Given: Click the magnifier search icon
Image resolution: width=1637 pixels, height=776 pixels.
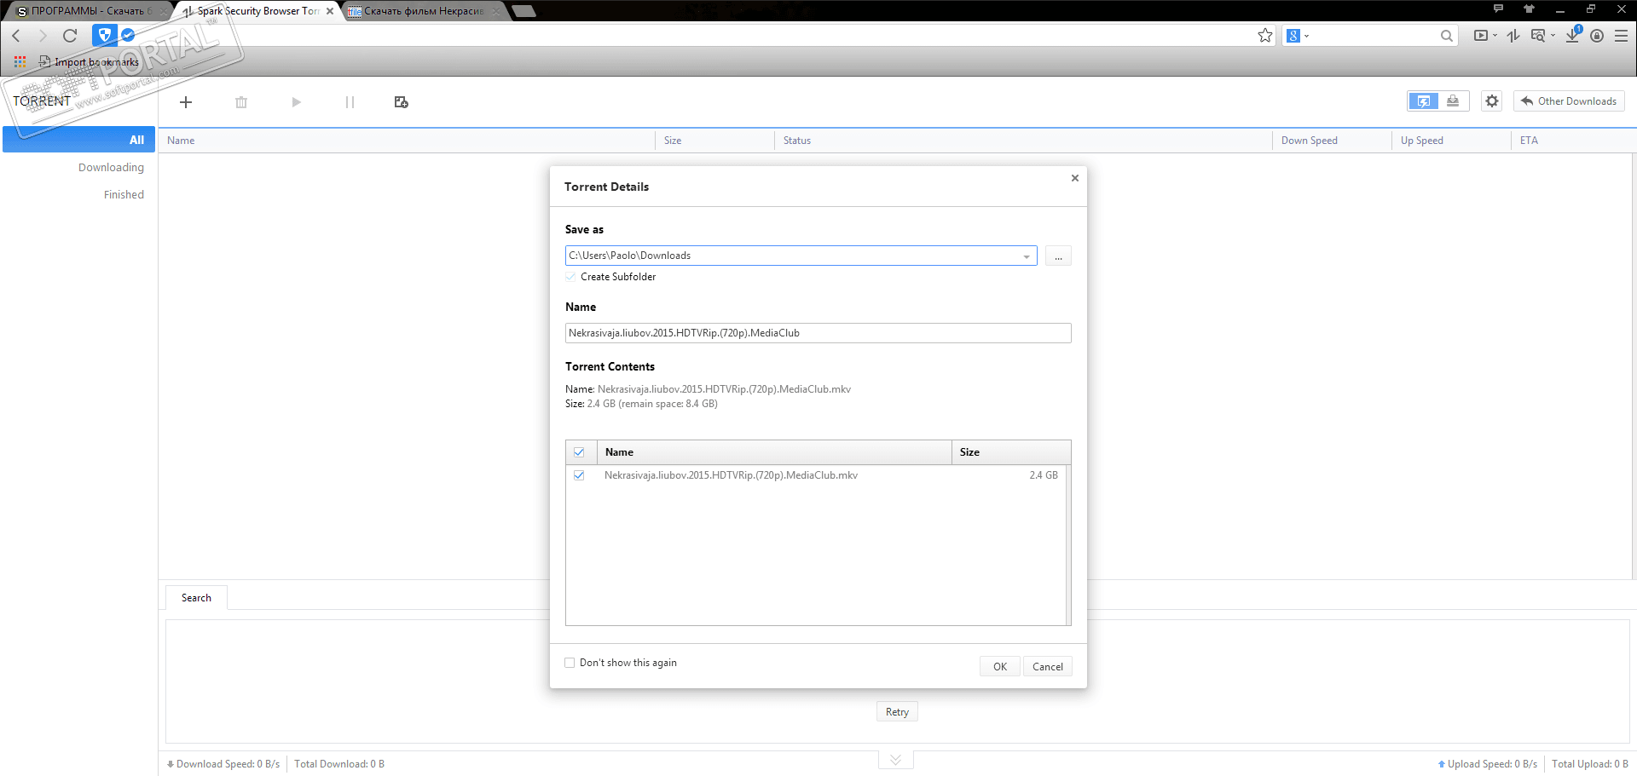Looking at the screenshot, I should point(1447,36).
